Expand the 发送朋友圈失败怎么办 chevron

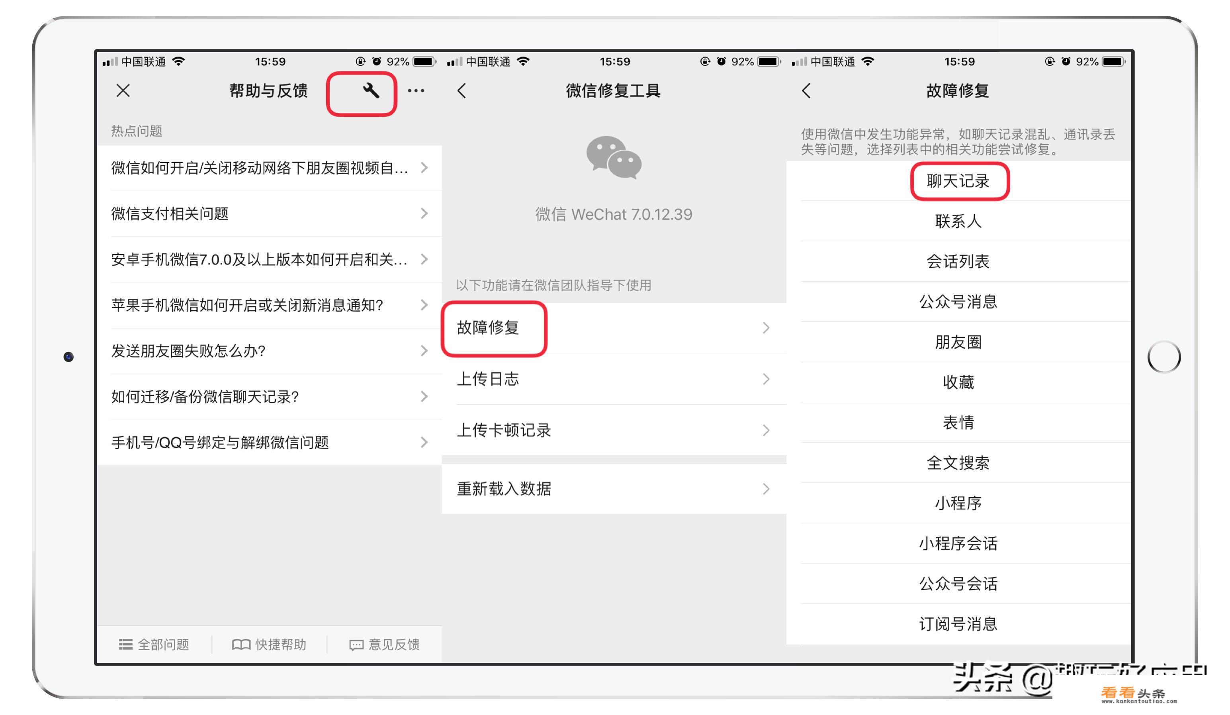pyautogui.click(x=424, y=351)
